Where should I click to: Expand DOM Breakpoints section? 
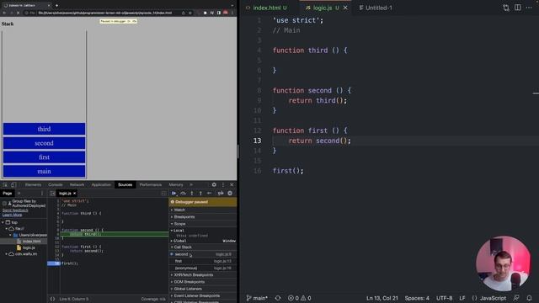coord(202,282)
